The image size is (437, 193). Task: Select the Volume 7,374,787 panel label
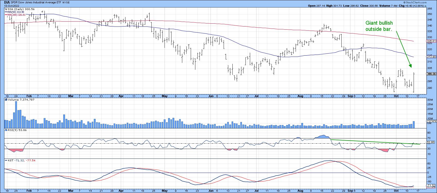(19, 100)
